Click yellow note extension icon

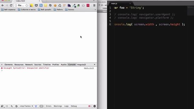46,5
